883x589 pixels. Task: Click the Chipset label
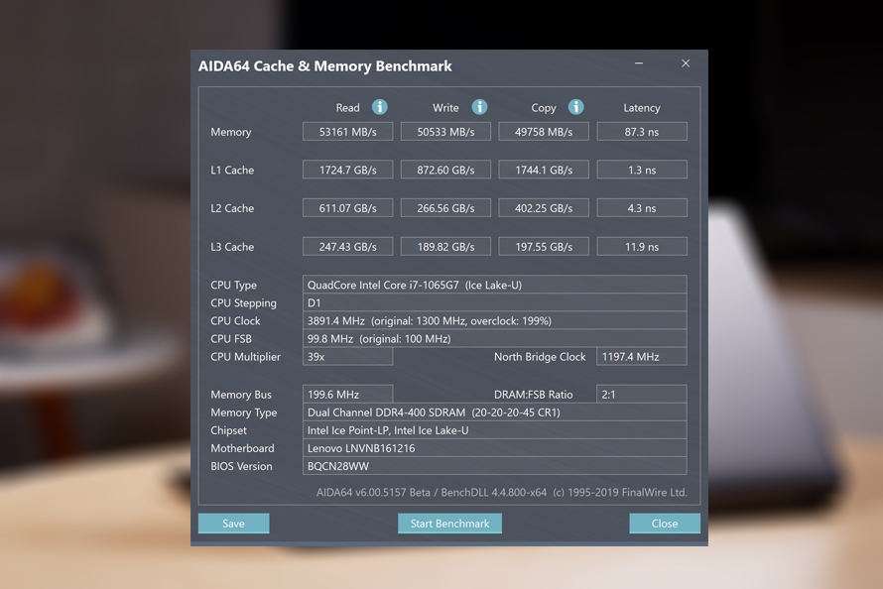pos(228,430)
